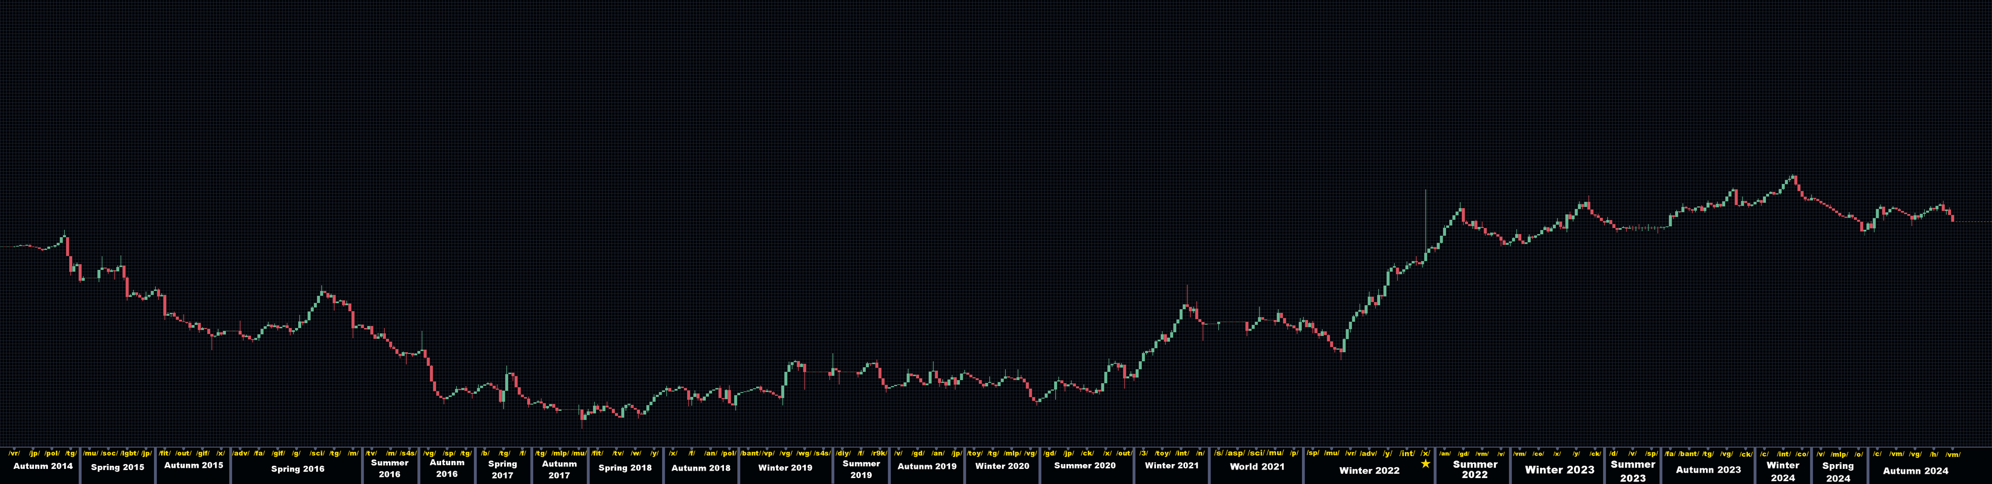This screenshot has height=484, width=1992.
Task: Click the /asp/ marker in World 2021
Action: pos(1236,453)
